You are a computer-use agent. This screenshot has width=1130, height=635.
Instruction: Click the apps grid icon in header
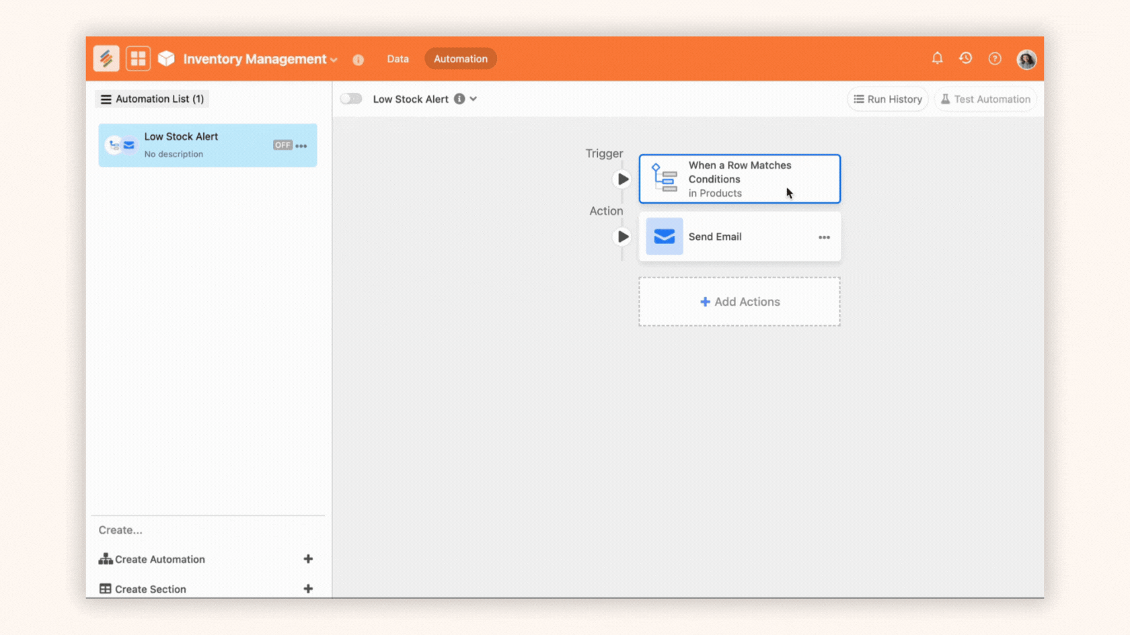(x=138, y=59)
